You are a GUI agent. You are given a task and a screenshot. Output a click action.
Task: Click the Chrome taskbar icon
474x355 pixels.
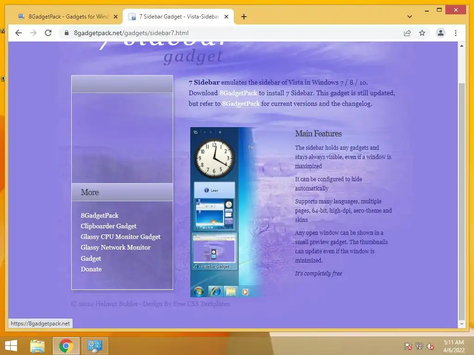pyautogui.click(x=66, y=346)
